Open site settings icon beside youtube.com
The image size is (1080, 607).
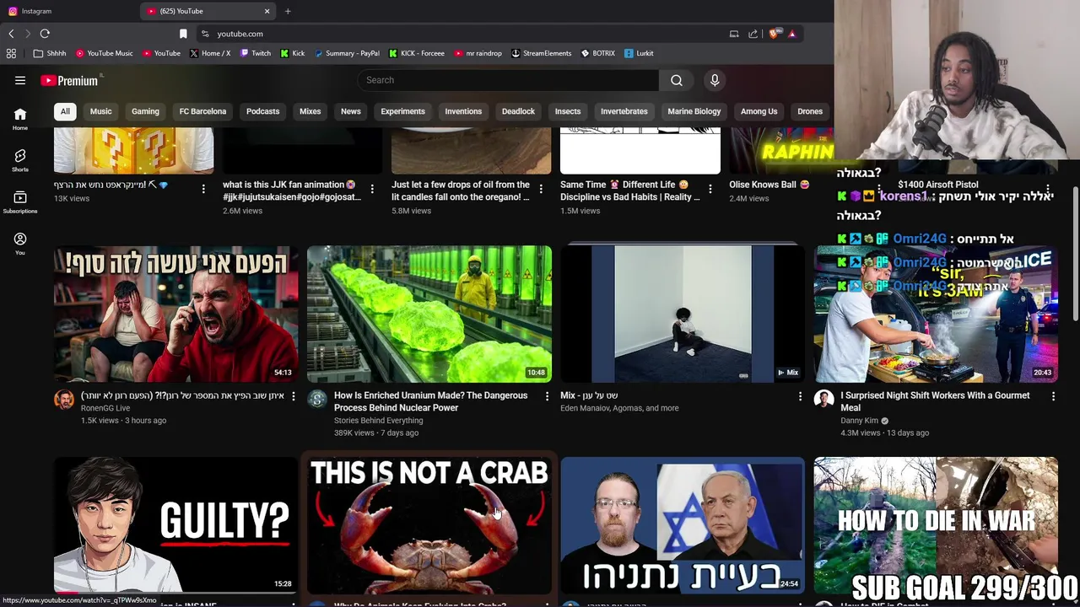click(205, 34)
